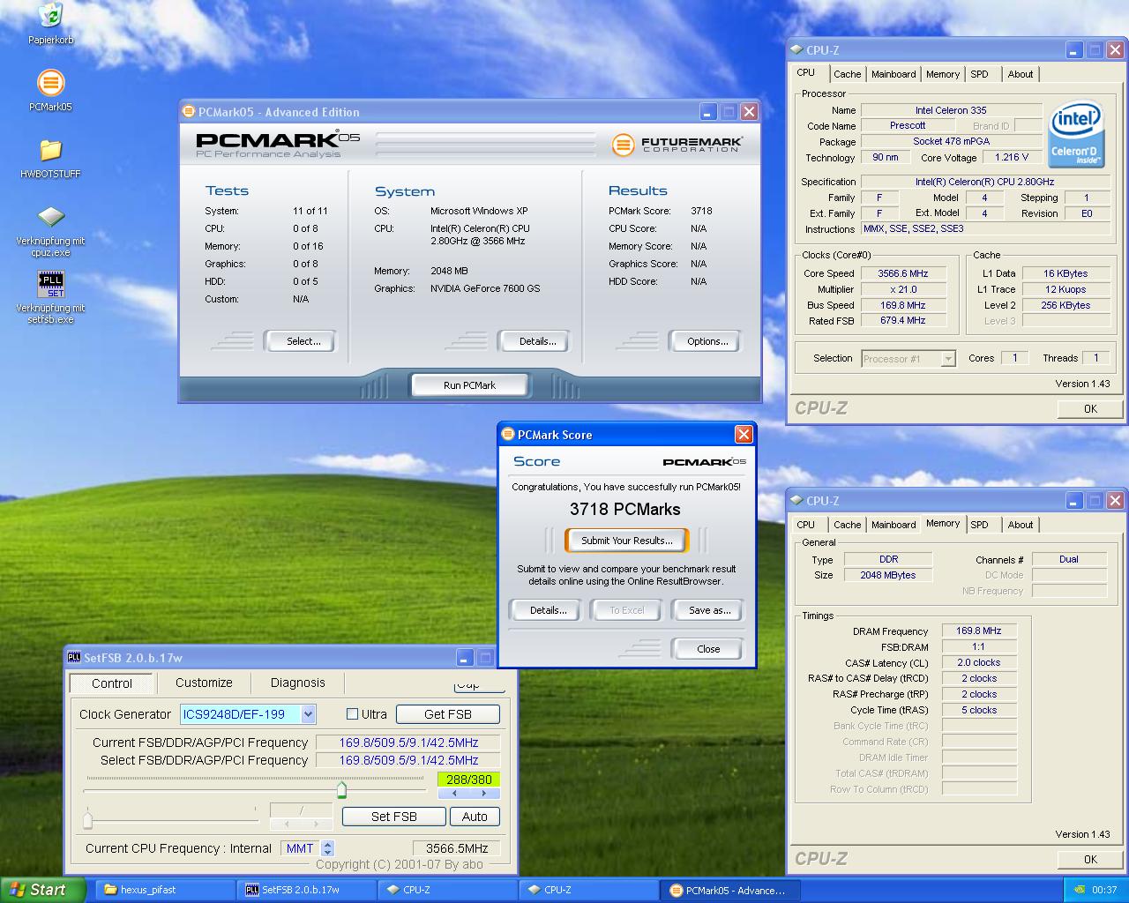This screenshot has height=903, width=1129.
Task: Close the PCMark Score dialog via X
Action: [x=744, y=435]
